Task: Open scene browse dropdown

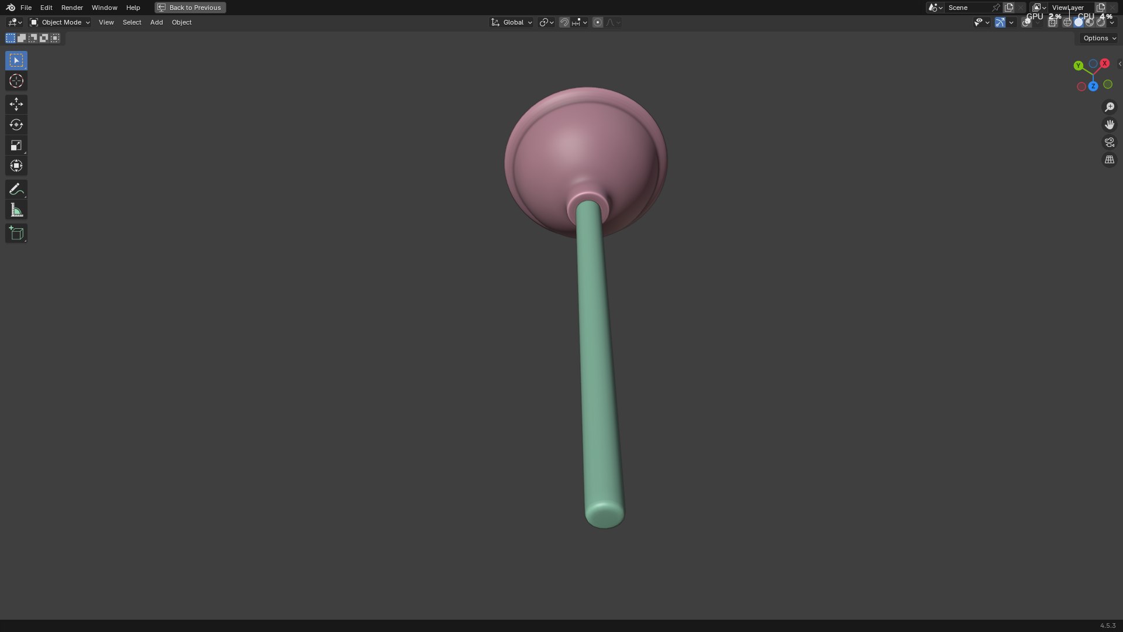Action: [935, 8]
